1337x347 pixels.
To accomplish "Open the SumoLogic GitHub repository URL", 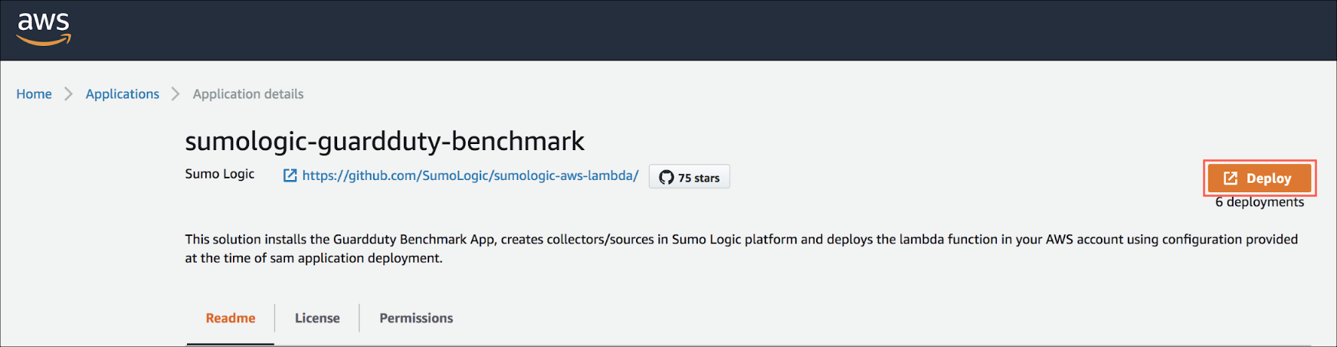I will tap(470, 175).
